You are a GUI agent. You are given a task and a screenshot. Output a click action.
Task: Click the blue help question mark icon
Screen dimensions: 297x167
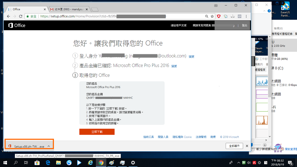click(x=269, y=11)
